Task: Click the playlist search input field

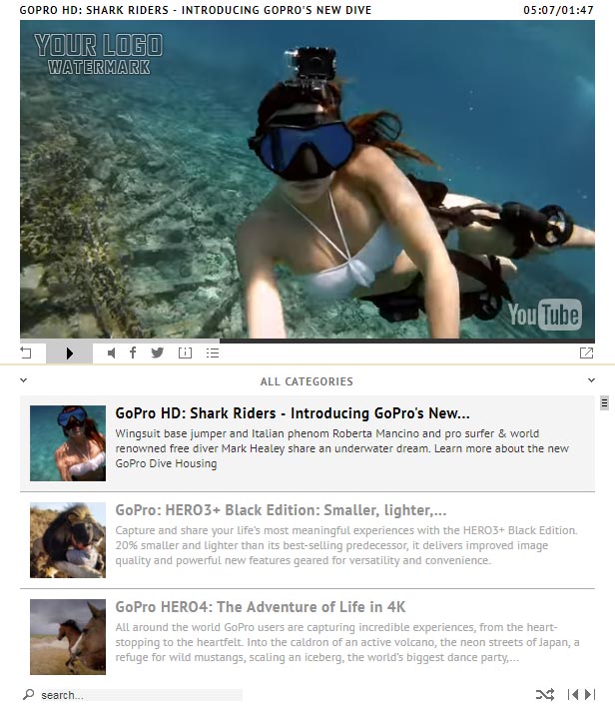Action: (x=140, y=695)
